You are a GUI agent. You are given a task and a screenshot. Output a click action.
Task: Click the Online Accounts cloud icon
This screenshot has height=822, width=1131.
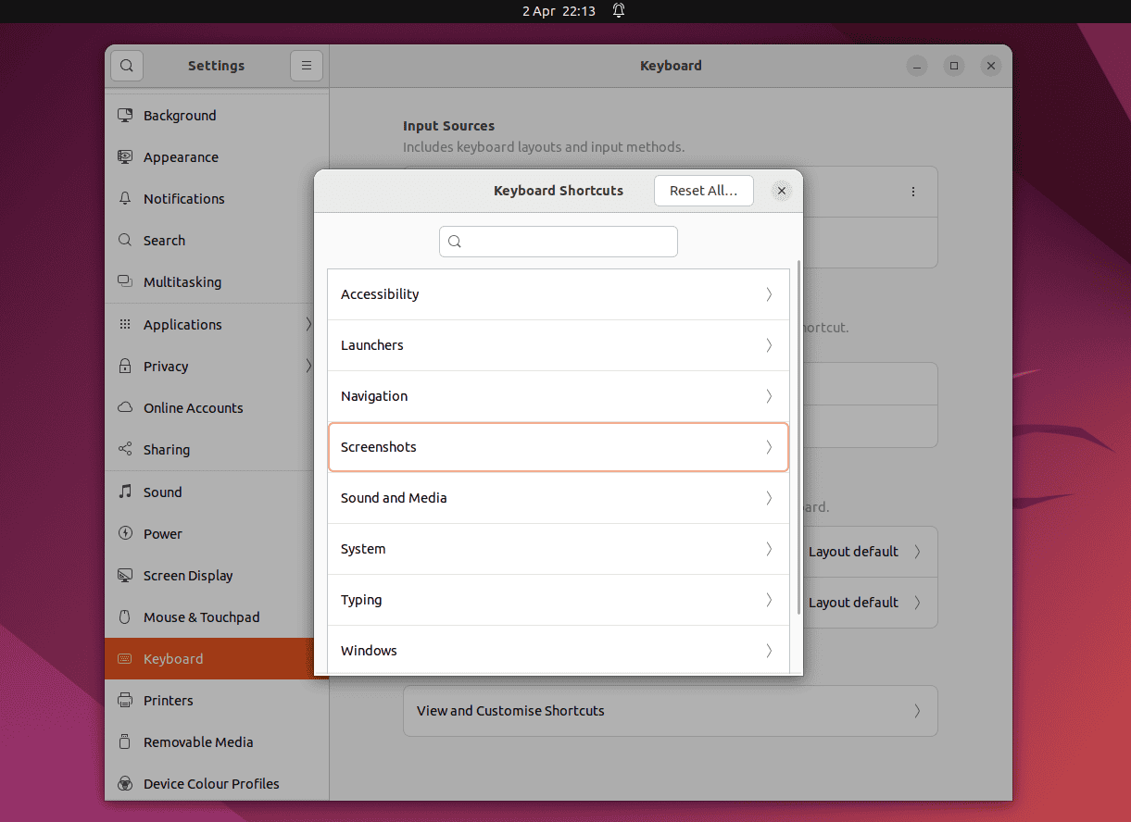click(x=125, y=408)
